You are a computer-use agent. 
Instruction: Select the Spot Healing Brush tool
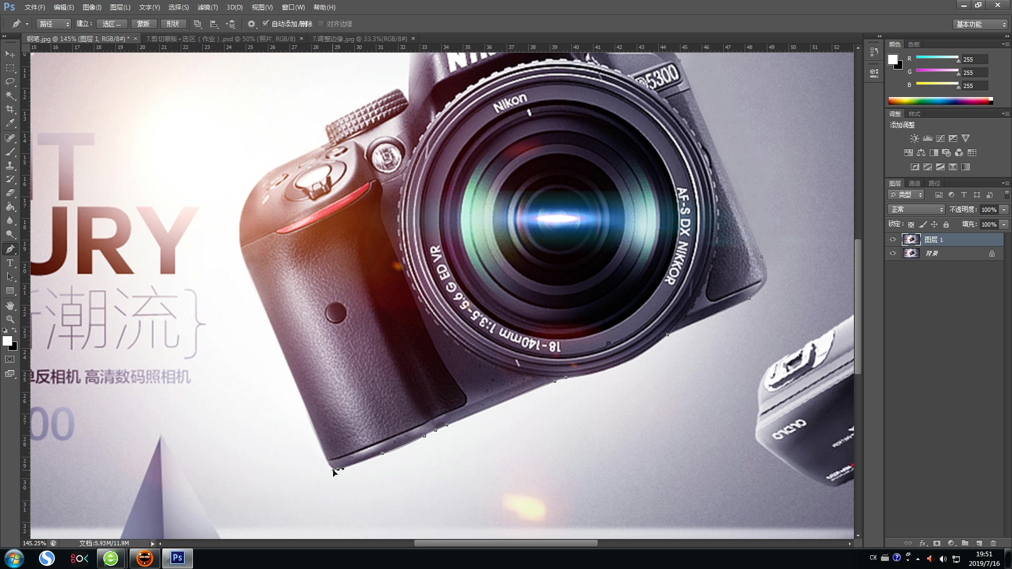(x=10, y=138)
